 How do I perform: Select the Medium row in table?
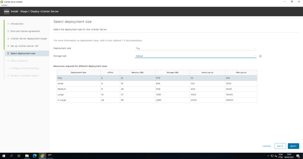pos(157,89)
